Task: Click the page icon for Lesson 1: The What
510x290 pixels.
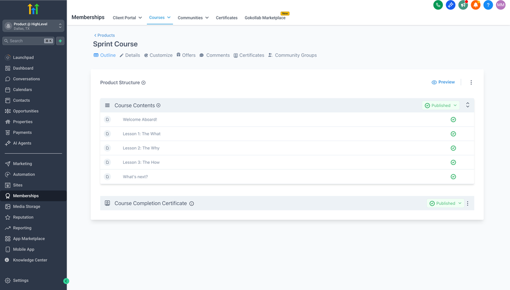Action: [108, 134]
